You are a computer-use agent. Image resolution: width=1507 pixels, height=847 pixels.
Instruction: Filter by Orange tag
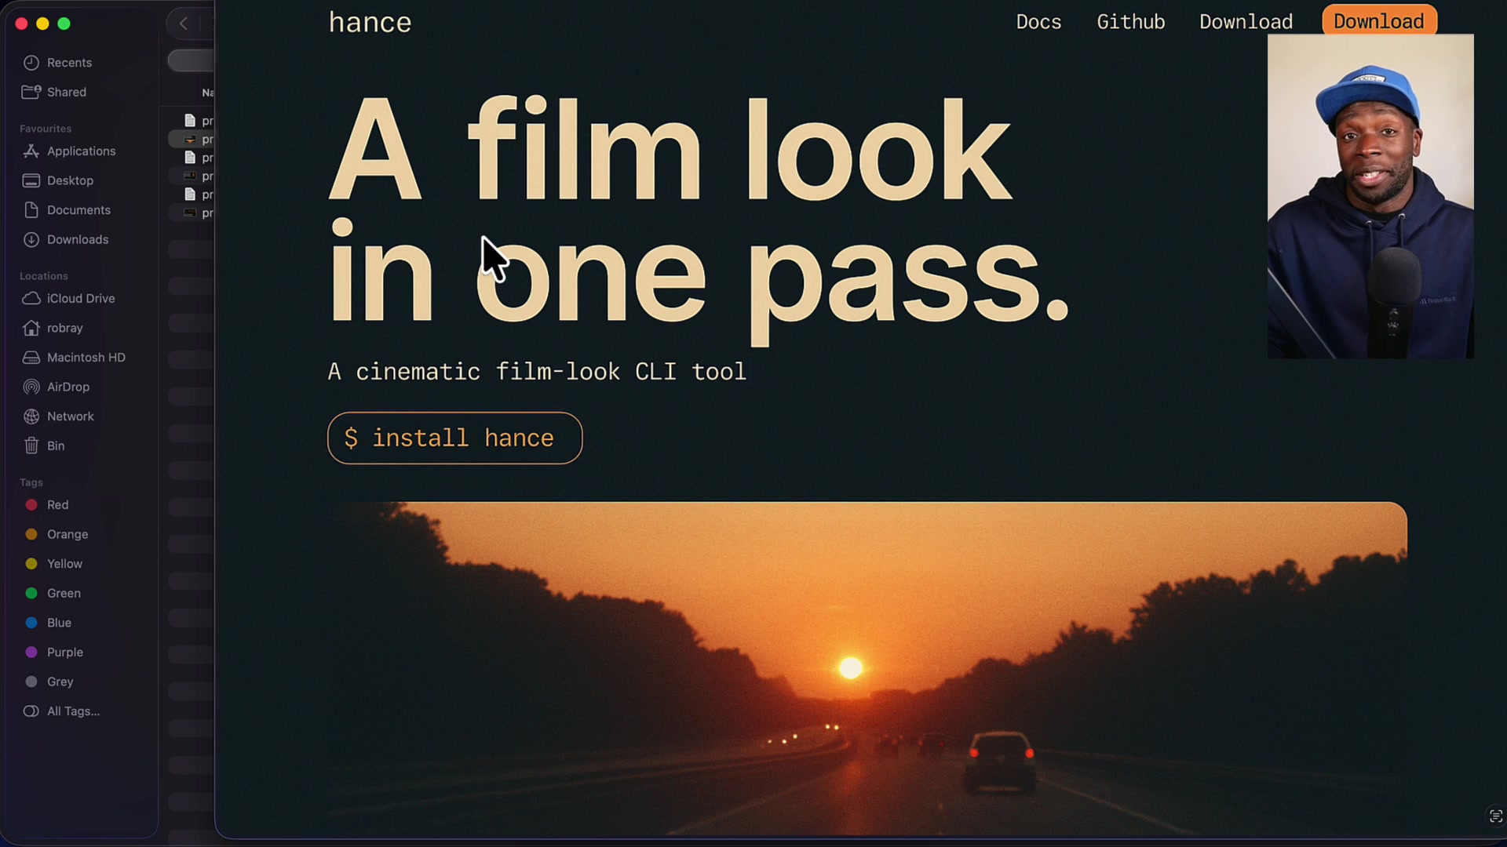coord(67,535)
